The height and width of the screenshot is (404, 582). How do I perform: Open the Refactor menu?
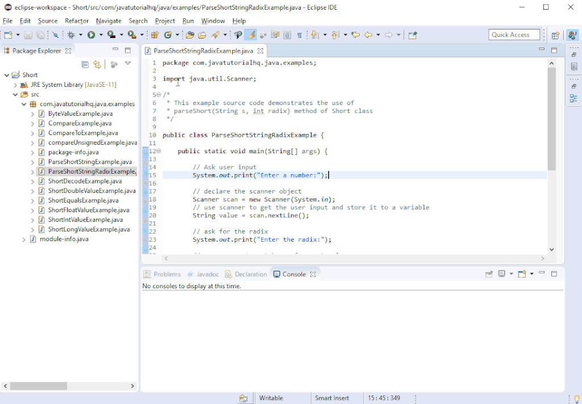(x=76, y=20)
